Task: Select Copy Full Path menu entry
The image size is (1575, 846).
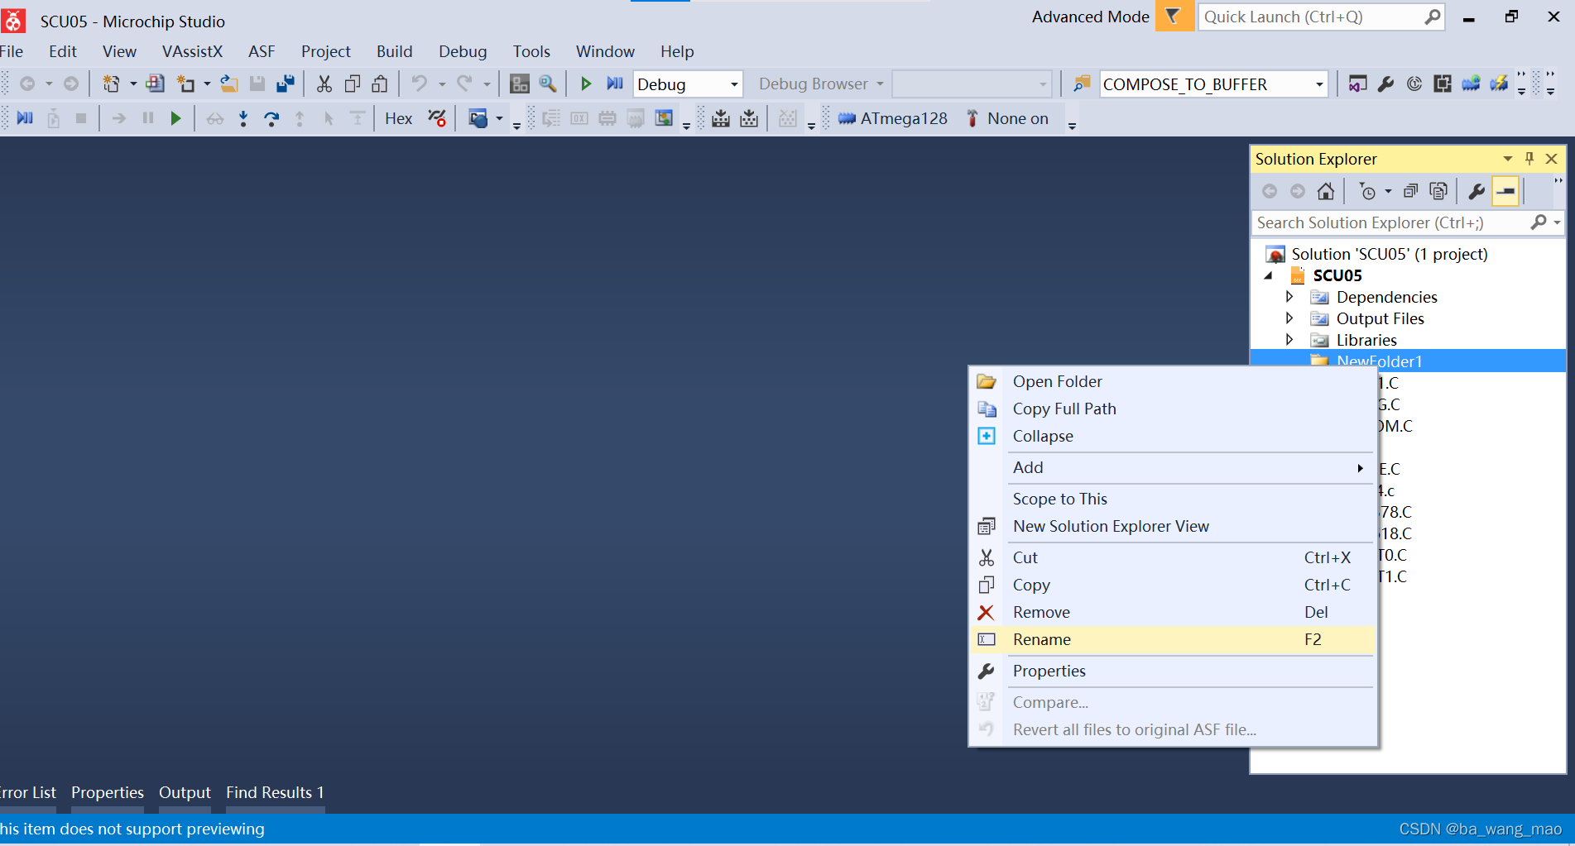Action: [x=1172, y=409]
